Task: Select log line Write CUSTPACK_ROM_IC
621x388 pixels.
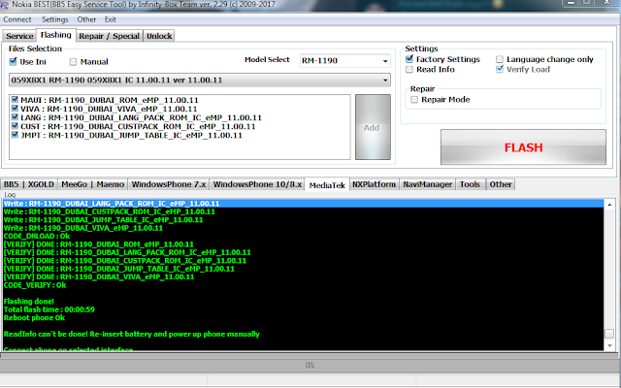Action: pos(110,211)
